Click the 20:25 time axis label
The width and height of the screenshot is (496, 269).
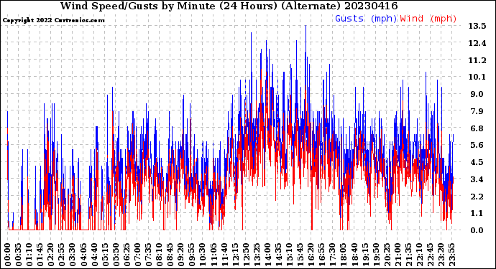pos(386,255)
